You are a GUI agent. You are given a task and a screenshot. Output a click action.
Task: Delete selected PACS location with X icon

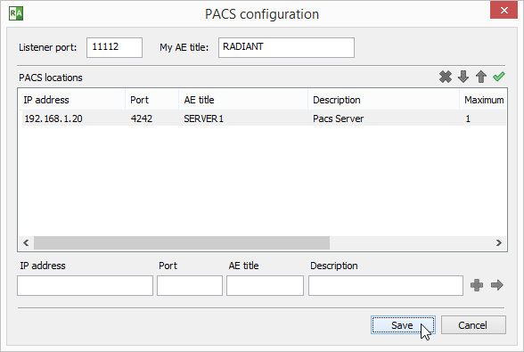pyautogui.click(x=446, y=77)
